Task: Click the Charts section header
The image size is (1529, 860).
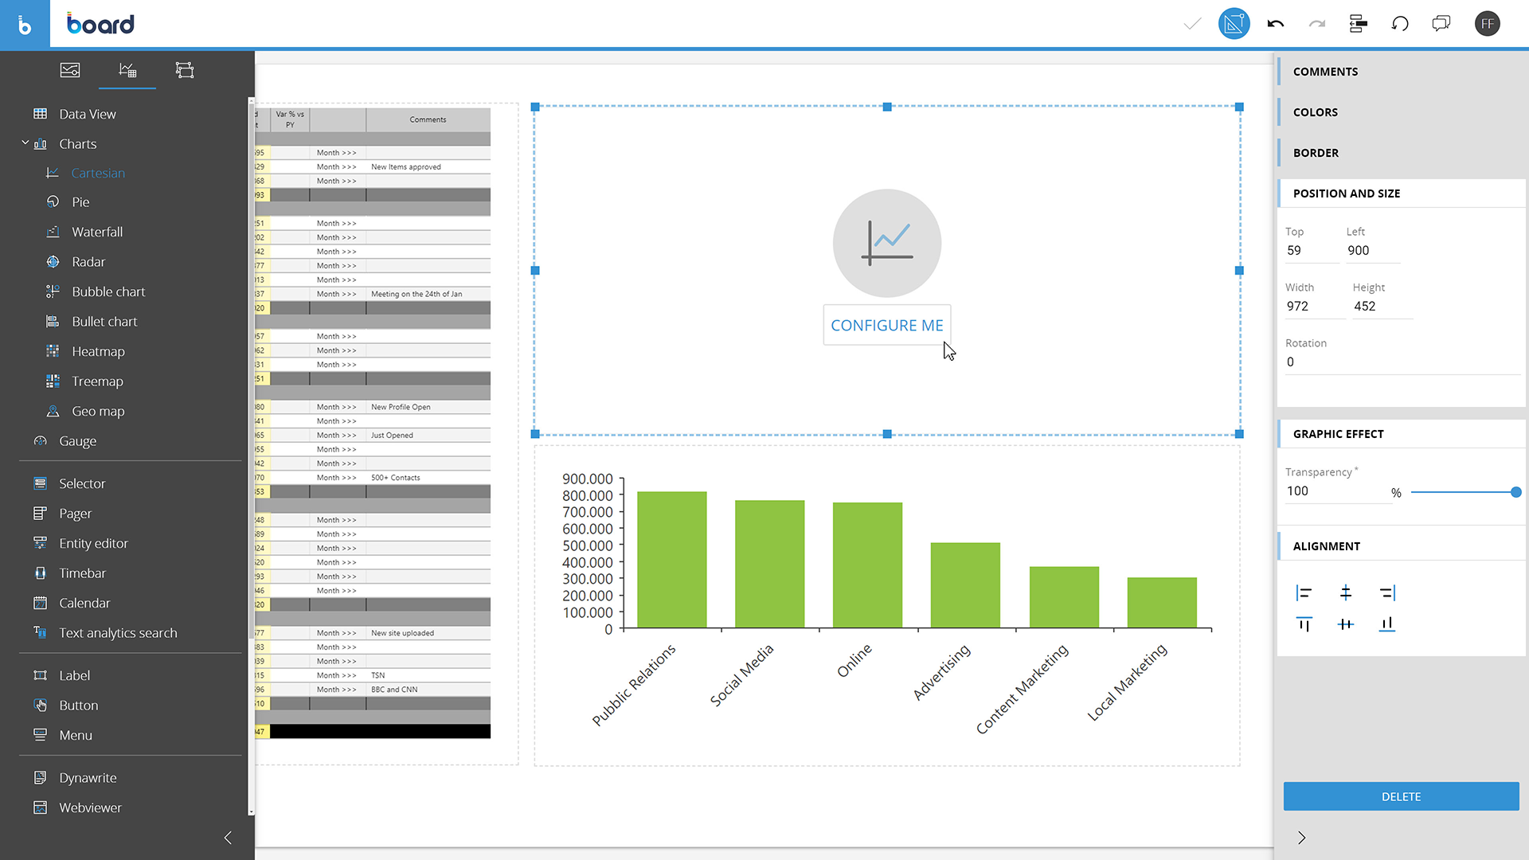Action: point(78,143)
